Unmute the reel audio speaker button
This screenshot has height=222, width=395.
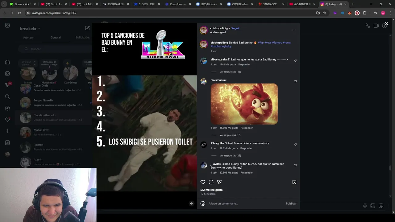tap(191, 203)
